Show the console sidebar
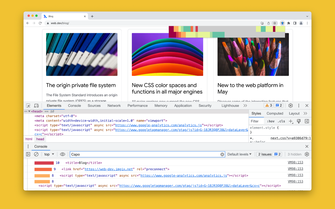The height and width of the screenshot is (209, 335). (28, 154)
